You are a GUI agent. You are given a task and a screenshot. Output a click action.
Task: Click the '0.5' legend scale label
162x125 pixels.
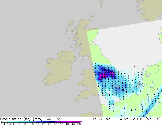pyautogui.click(x=9, y=124)
